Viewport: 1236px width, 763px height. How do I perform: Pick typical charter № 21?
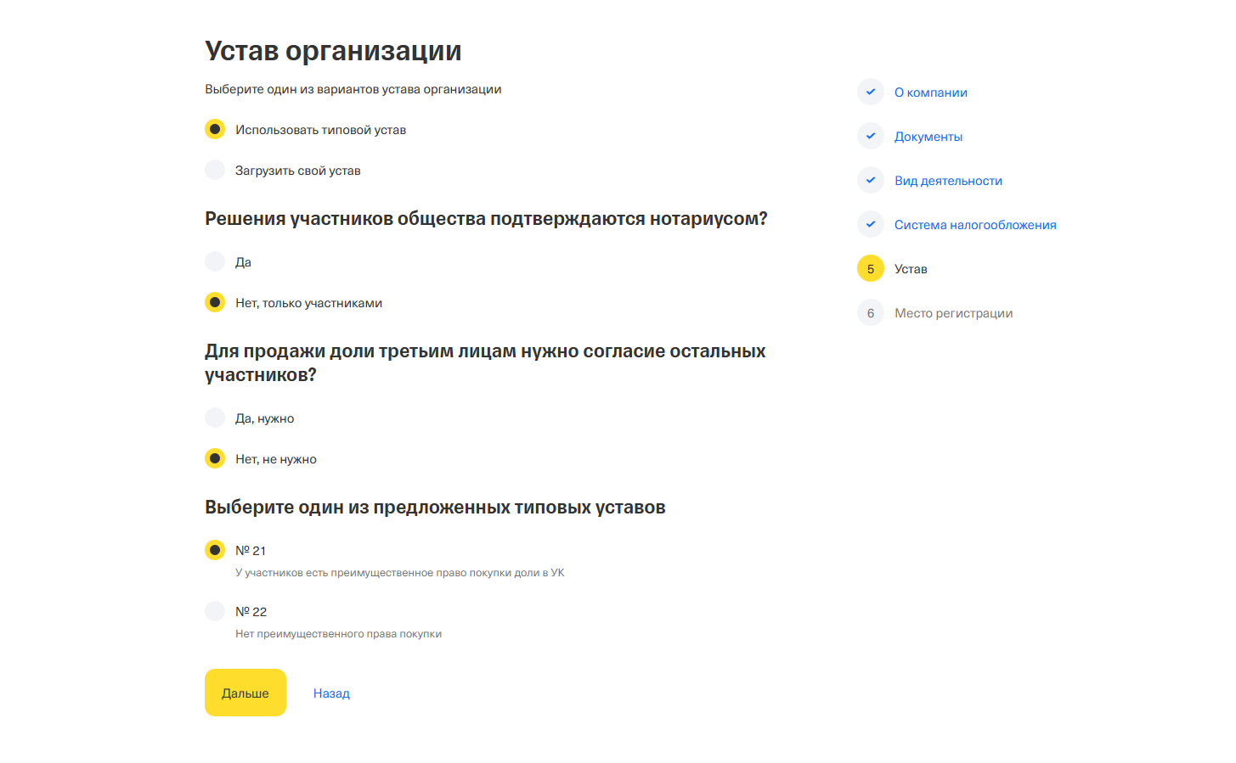(215, 550)
